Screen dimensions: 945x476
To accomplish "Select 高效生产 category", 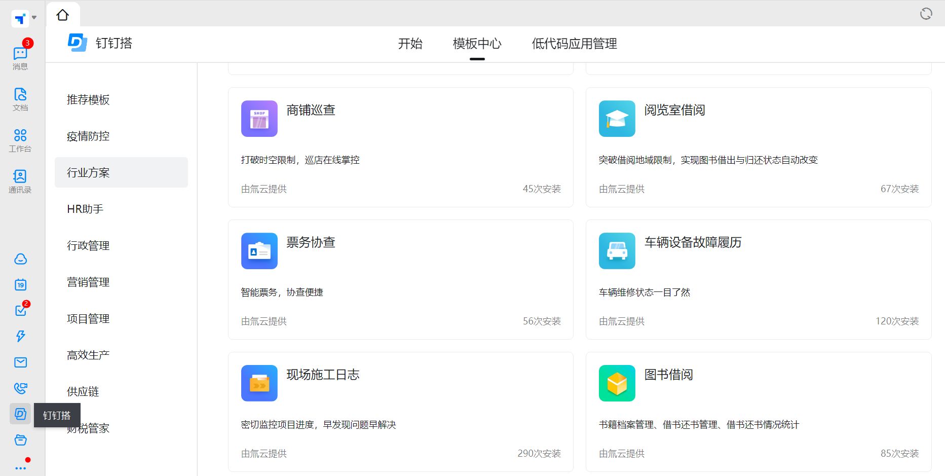I will 121,355.
